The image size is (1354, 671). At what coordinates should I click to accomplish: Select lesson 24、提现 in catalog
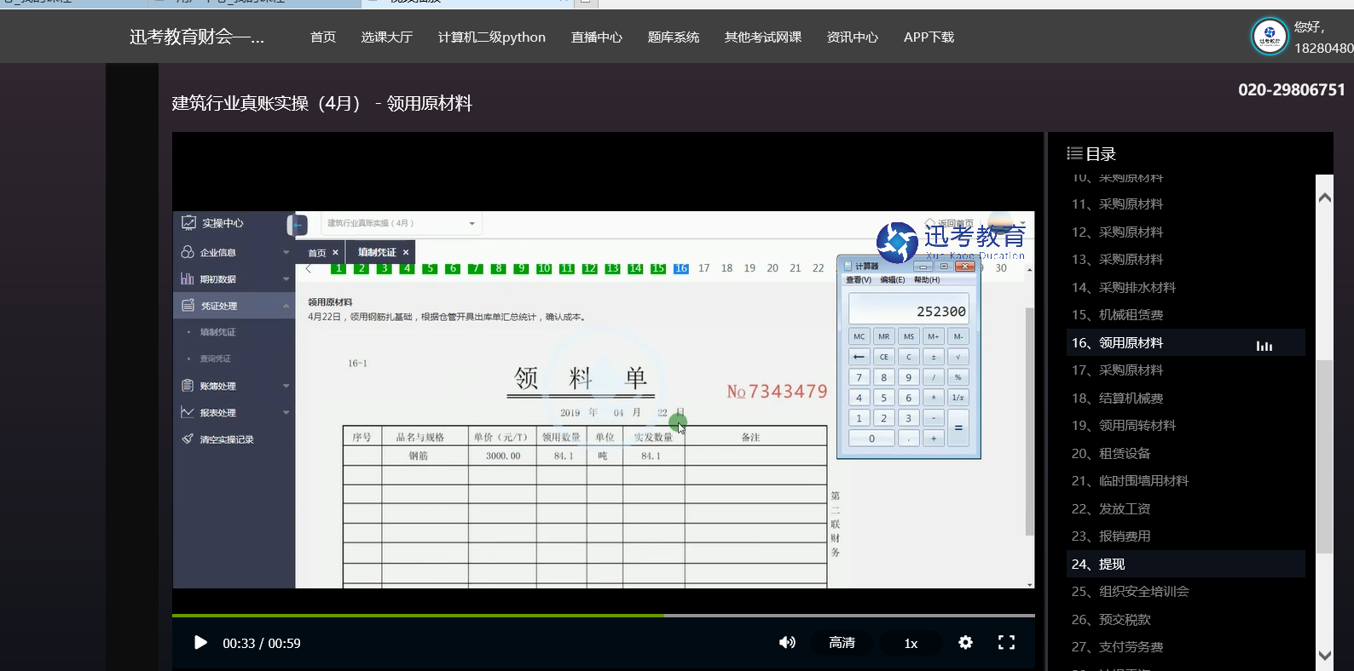pos(1098,565)
